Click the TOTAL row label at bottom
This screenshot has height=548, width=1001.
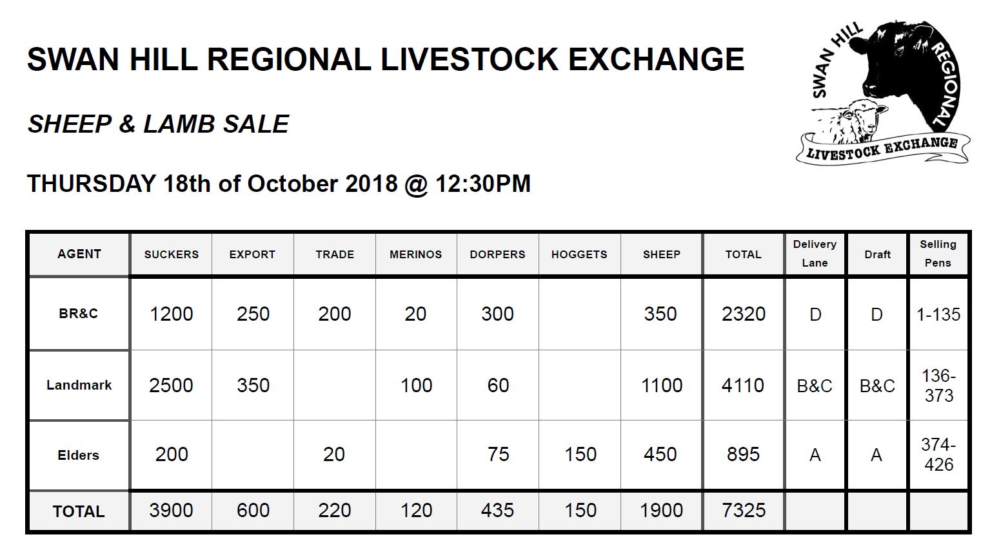click(79, 511)
